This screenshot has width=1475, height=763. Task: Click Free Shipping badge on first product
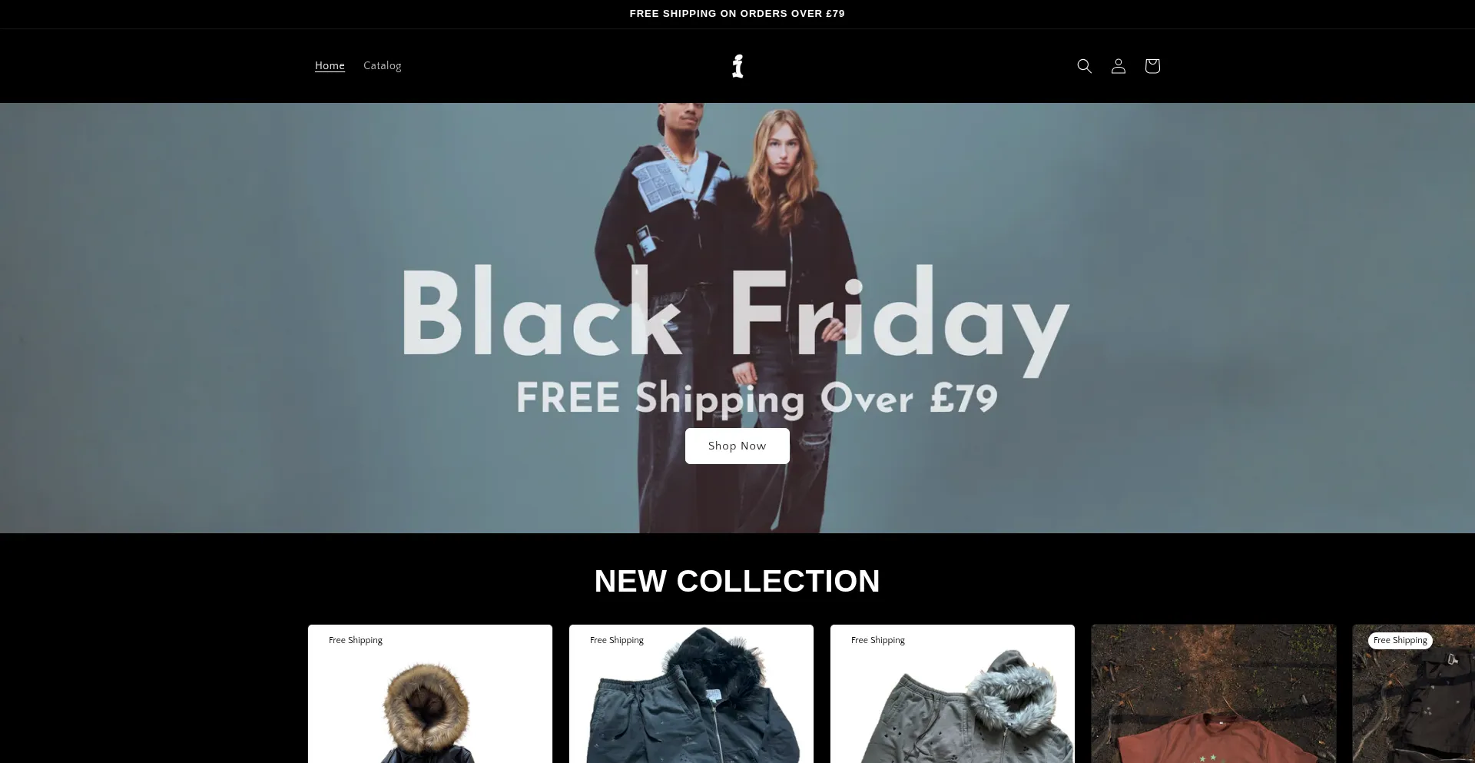tap(356, 640)
